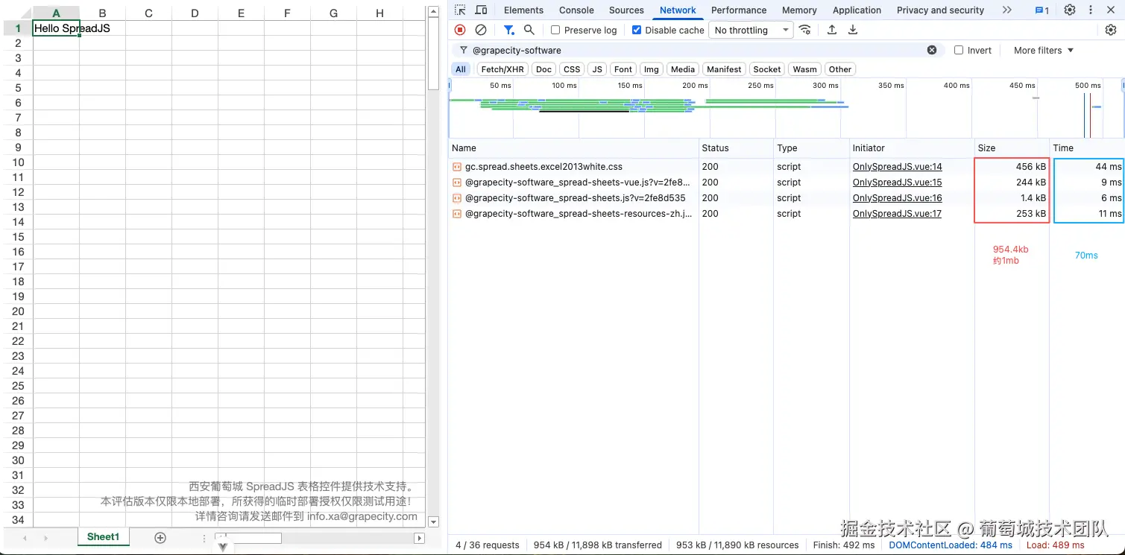Switch to the Console tab
This screenshot has height=555, width=1125.
tap(576, 10)
